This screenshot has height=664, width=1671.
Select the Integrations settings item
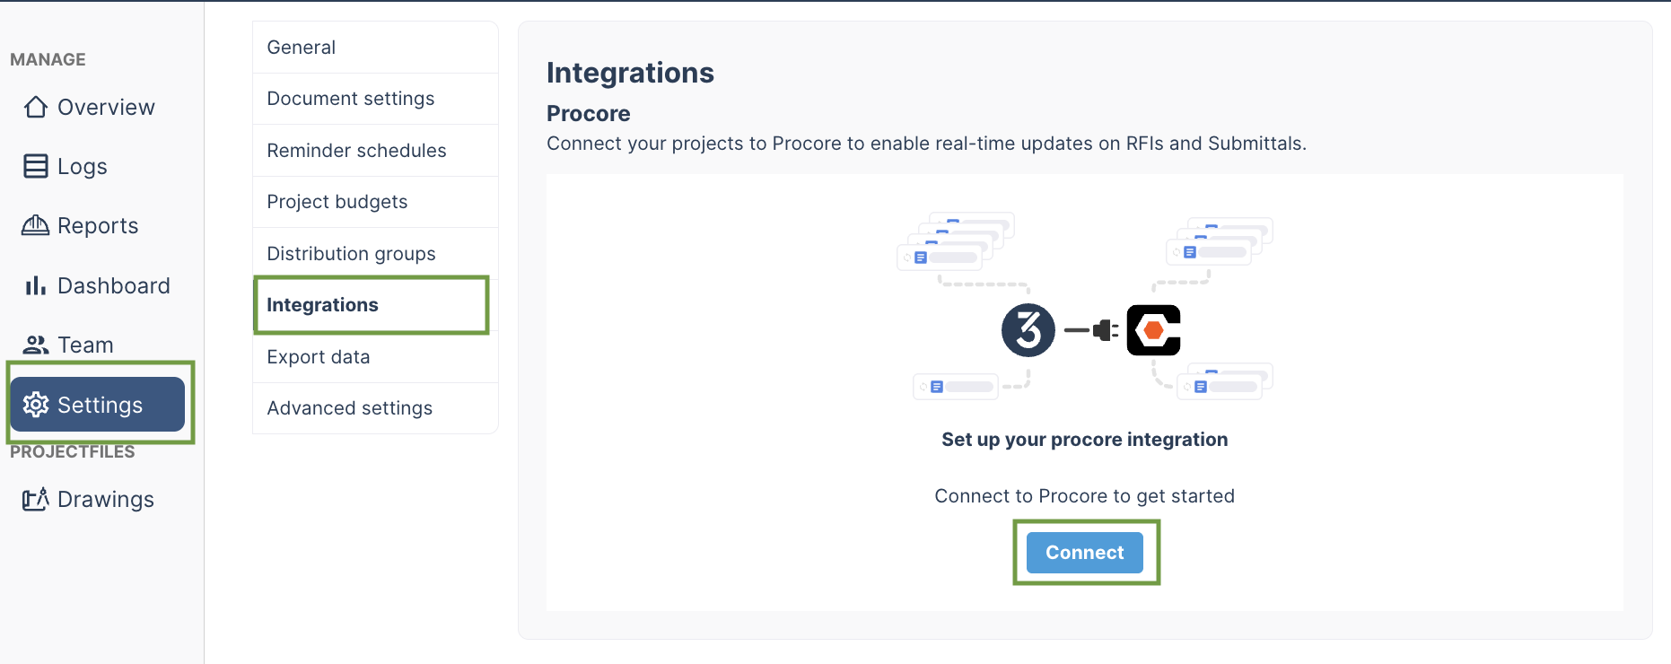[372, 305]
